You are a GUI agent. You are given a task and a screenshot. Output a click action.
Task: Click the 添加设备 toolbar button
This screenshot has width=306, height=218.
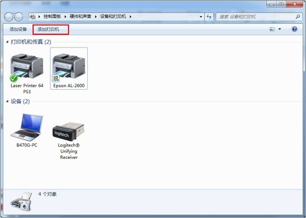(18, 29)
